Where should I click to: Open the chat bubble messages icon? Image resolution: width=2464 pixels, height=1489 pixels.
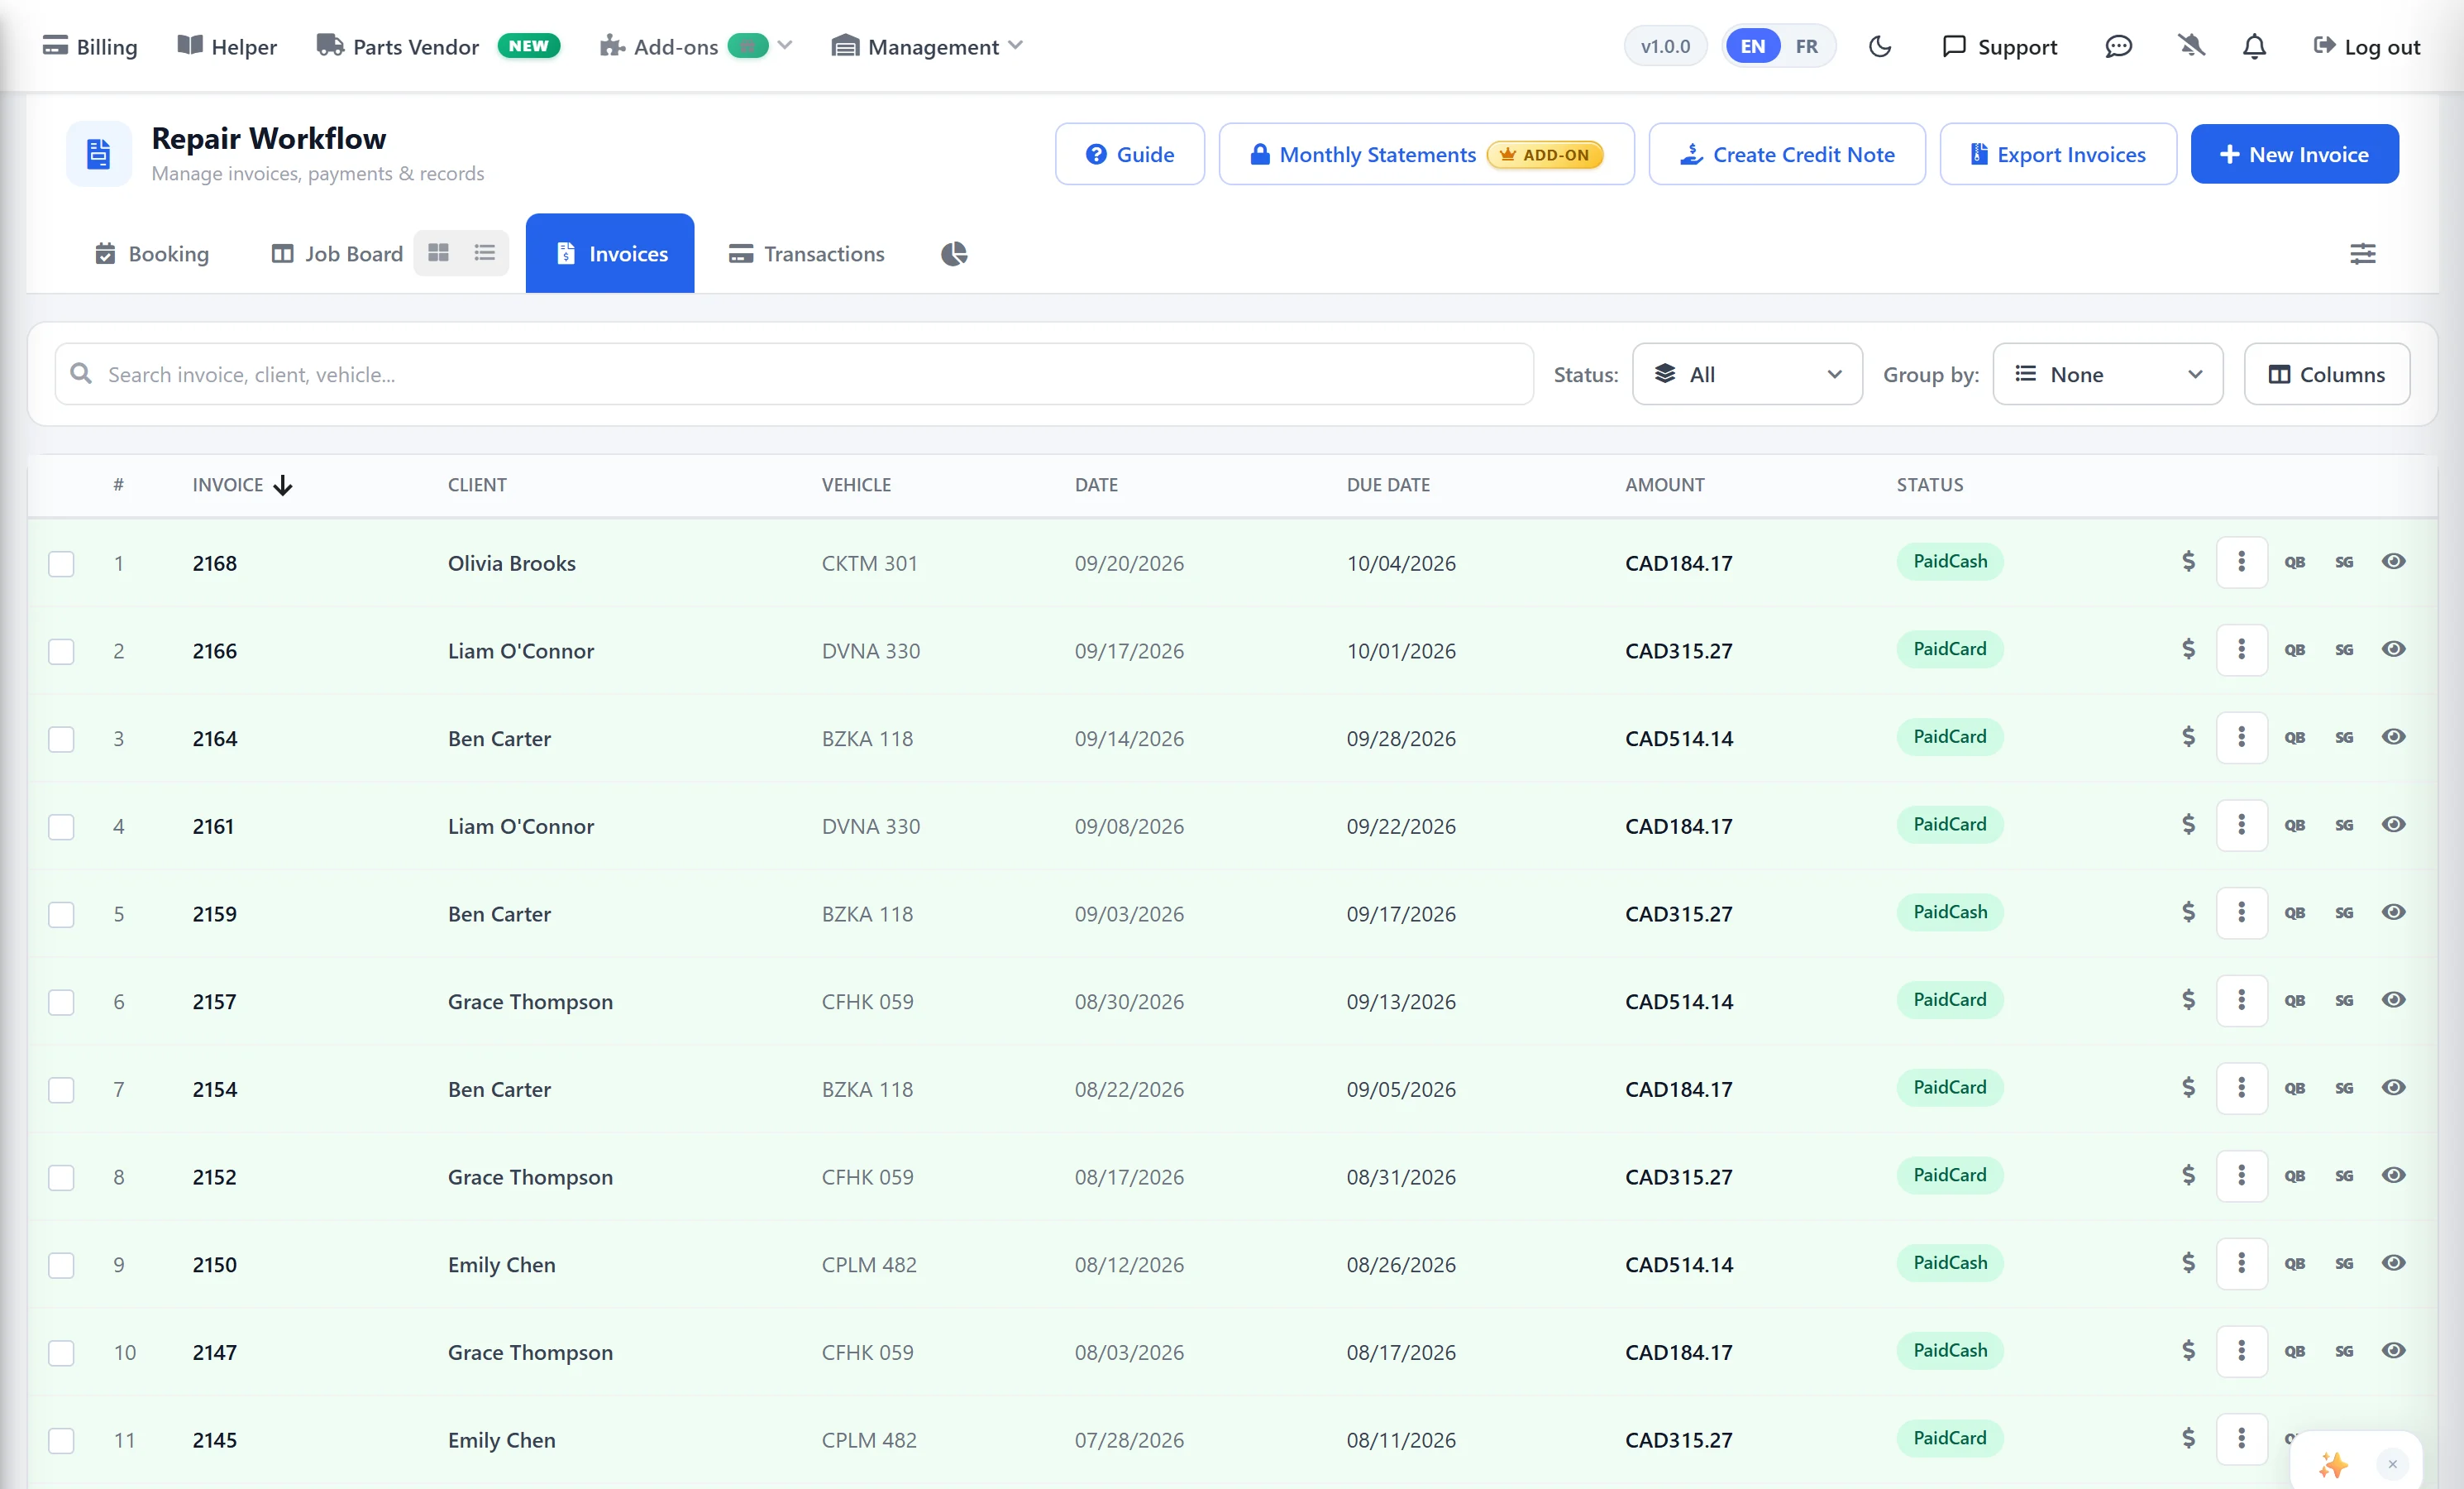click(2118, 46)
